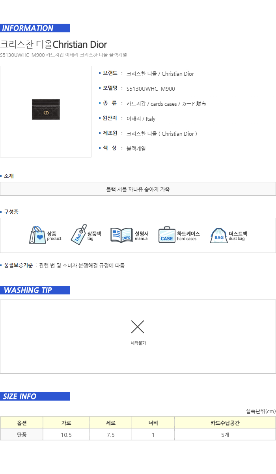Click the TAG product tag icon
The image size is (276, 474).
78,234
